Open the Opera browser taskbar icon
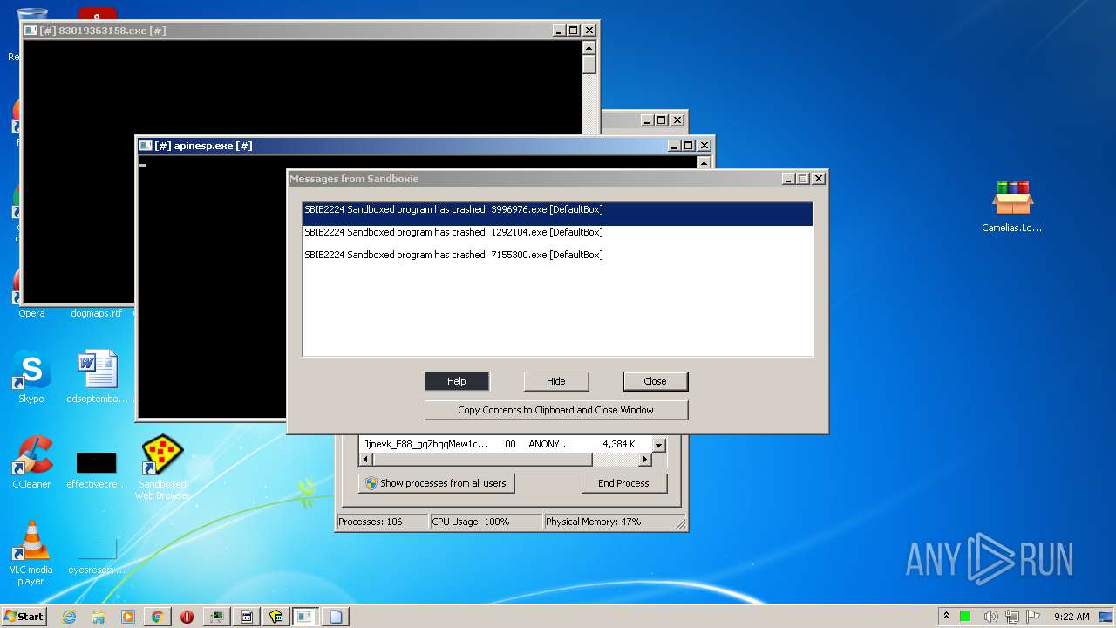1116x628 pixels. (x=187, y=617)
